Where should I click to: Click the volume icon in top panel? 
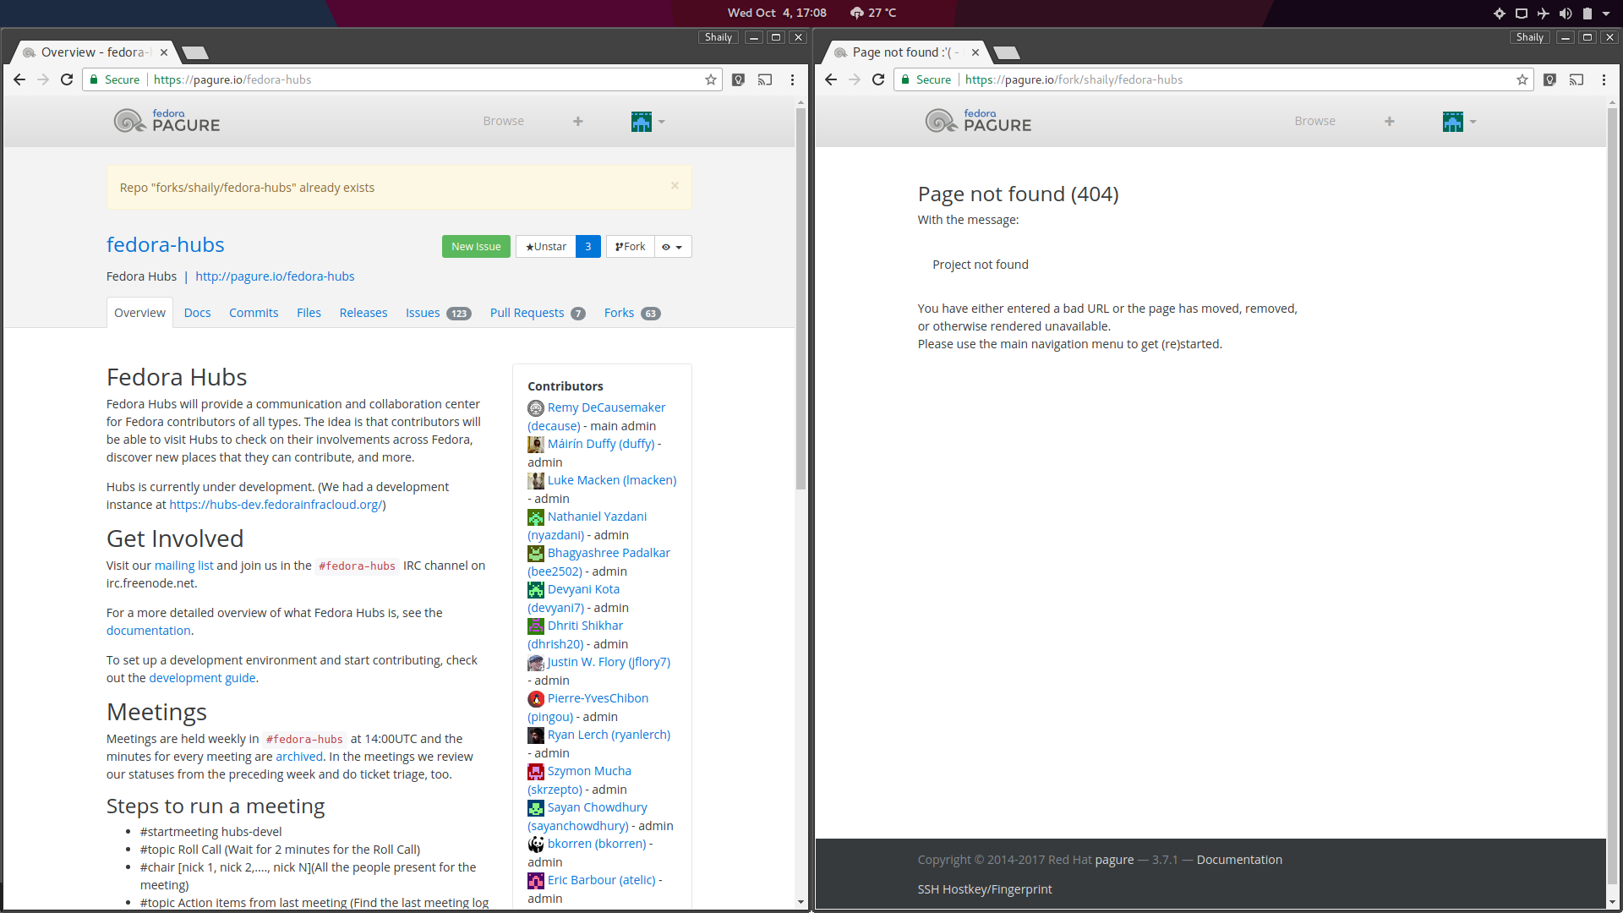(1566, 13)
